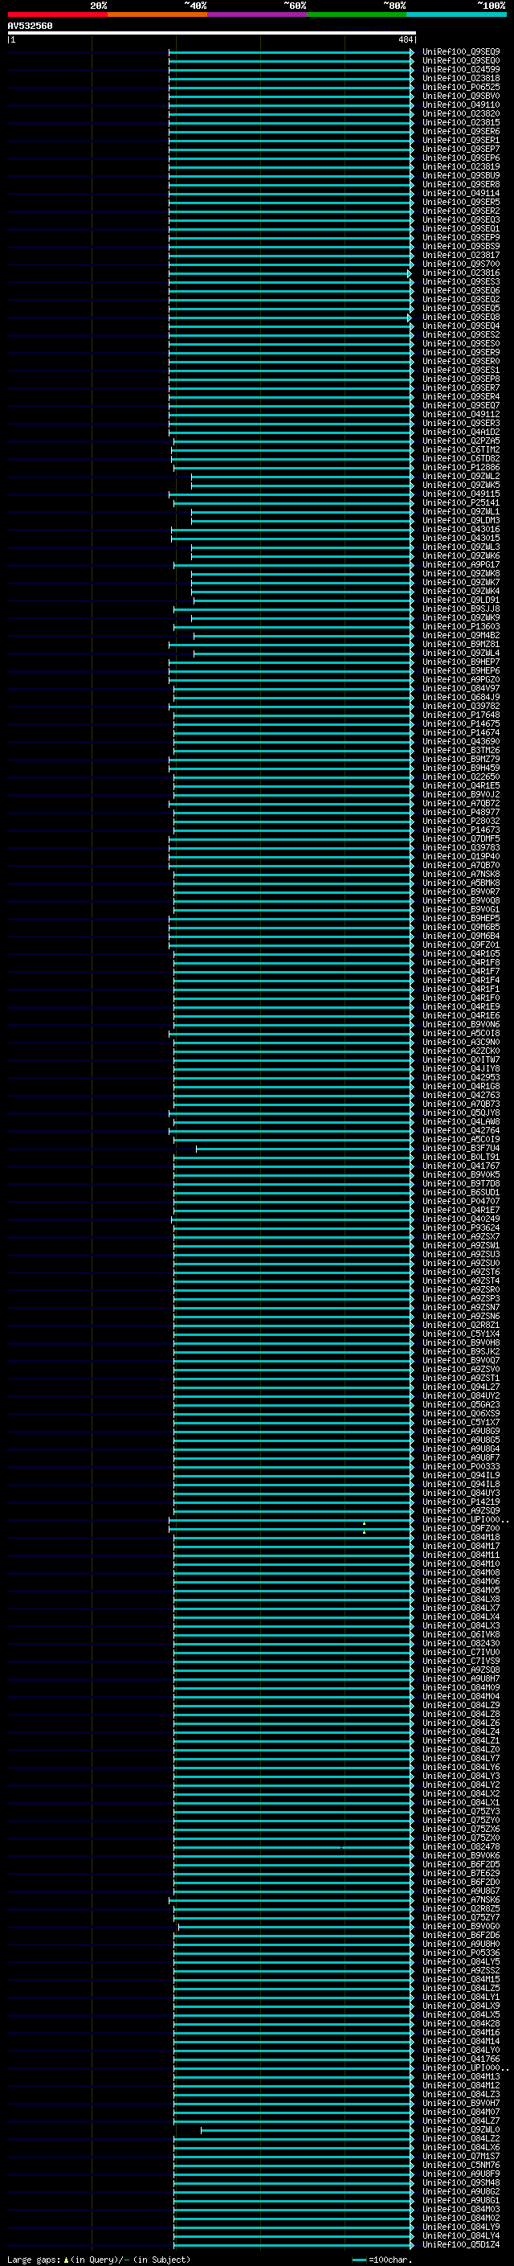The height and width of the screenshot is (2266, 514).
Task: Select label UniRef100_O82430
Action: tap(461, 1644)
